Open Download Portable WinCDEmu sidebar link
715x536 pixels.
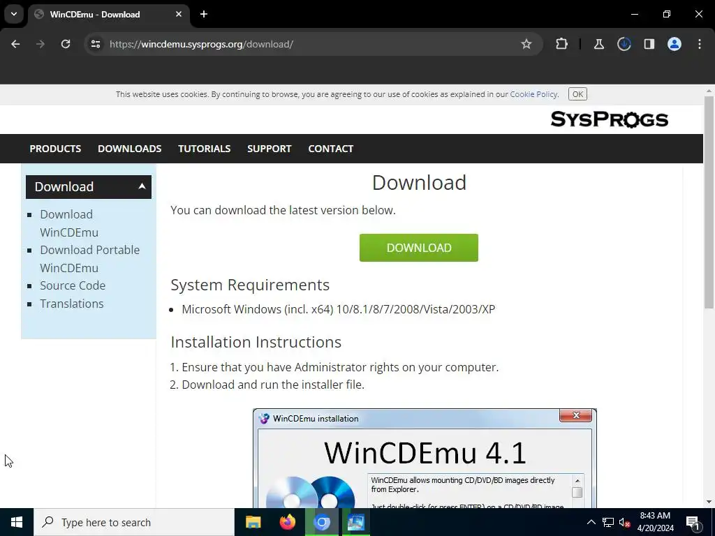pos(90,259)
